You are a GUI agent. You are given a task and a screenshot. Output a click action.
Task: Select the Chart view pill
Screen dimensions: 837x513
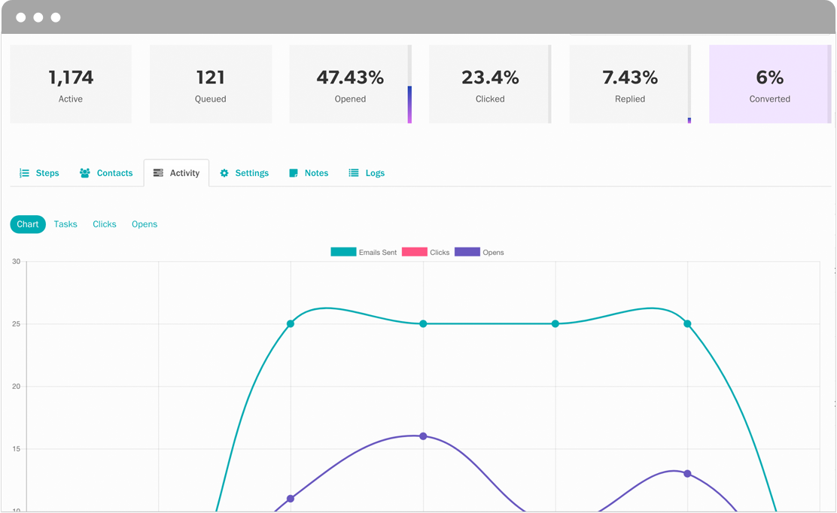(28, 224)
